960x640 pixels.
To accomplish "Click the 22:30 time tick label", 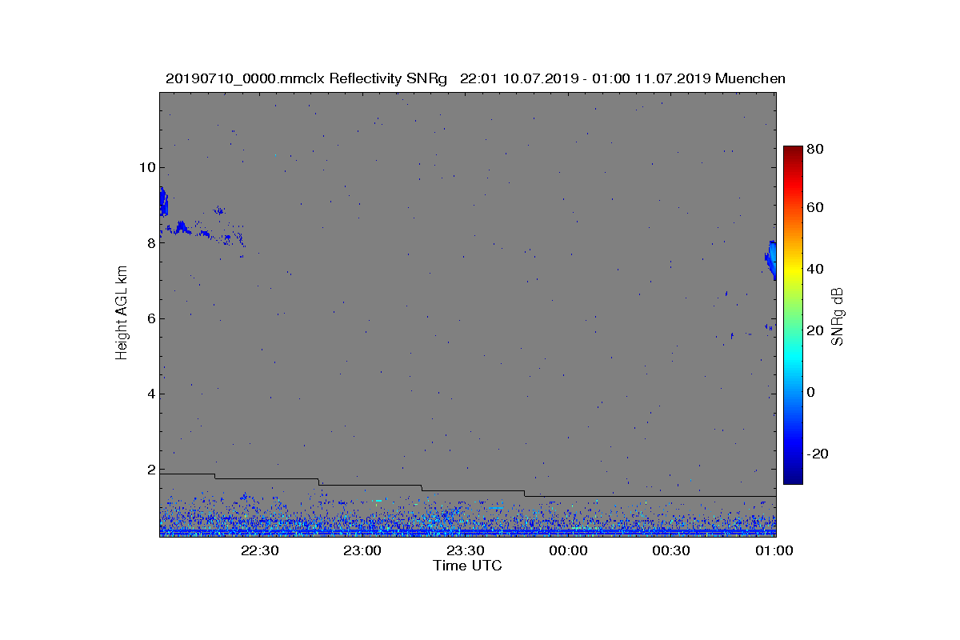I will tap(259, 550).
